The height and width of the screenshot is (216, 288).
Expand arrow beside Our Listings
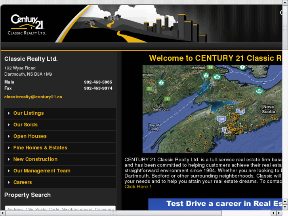point(9,113)
